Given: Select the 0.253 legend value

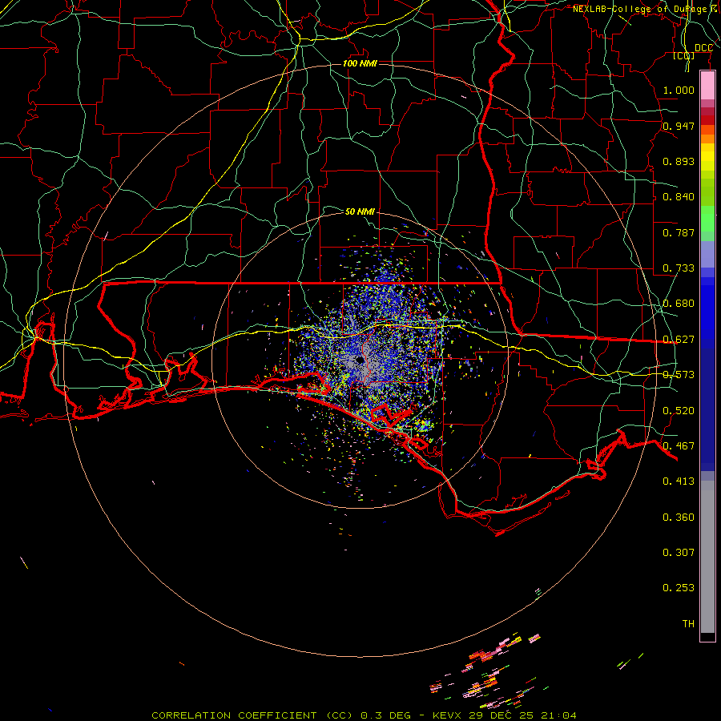Looking at the screenshot, I should 679,588.
